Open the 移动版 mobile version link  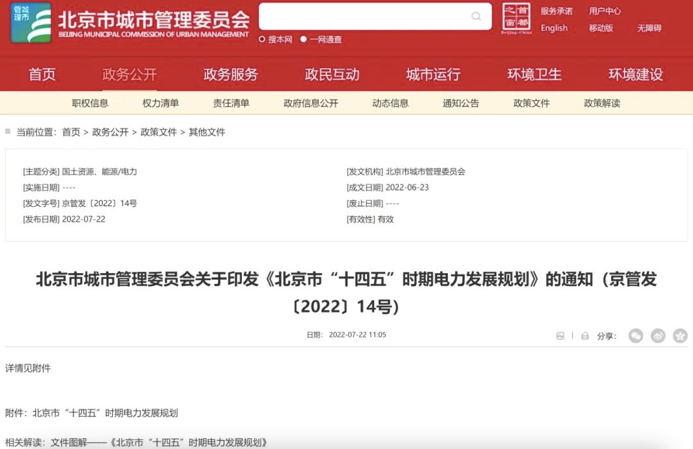coord(601,28)
